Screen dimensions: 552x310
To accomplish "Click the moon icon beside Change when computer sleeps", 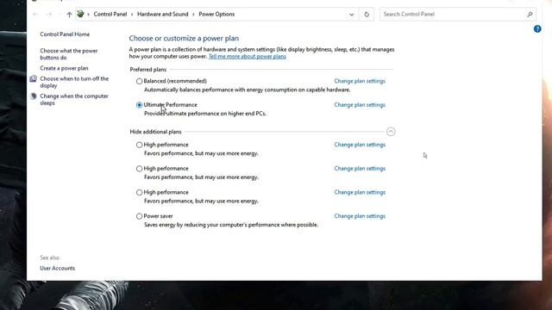I will click(34, 96).
